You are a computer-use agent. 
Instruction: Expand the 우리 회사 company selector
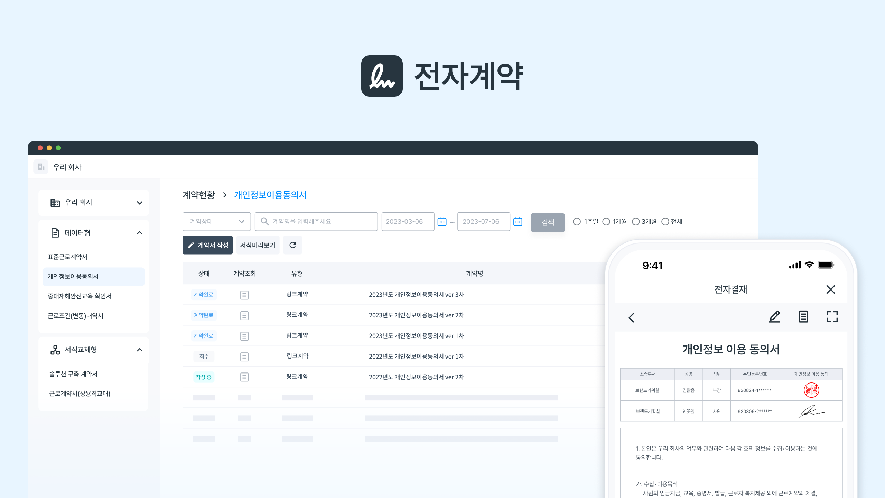(140, 203)
